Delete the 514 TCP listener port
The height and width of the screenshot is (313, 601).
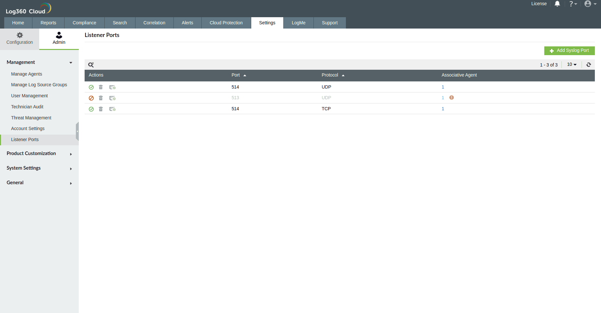(101, 109)
